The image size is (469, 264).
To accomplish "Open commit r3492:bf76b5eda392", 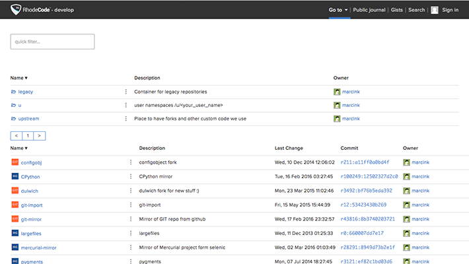I will pos(366,191).
